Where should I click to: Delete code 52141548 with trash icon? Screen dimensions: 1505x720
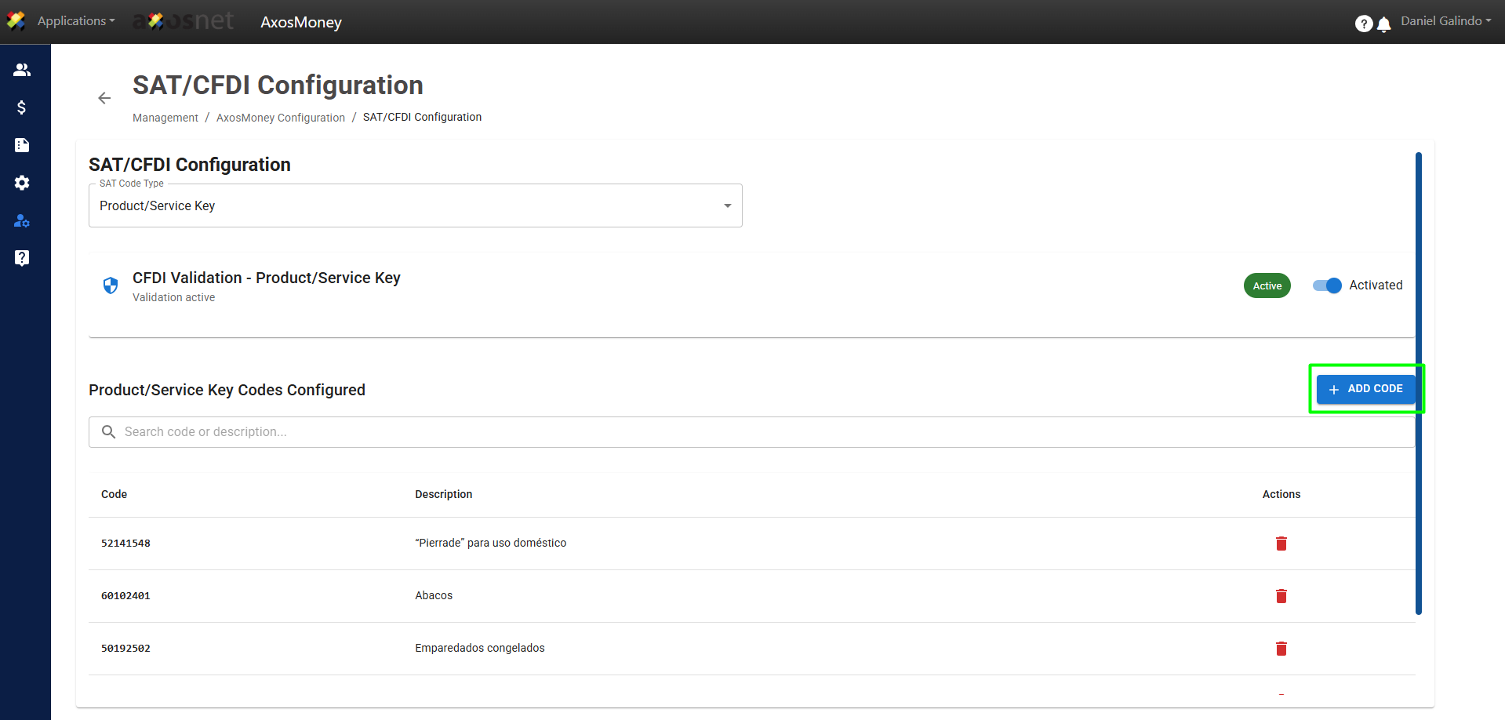pos(1281,544)
